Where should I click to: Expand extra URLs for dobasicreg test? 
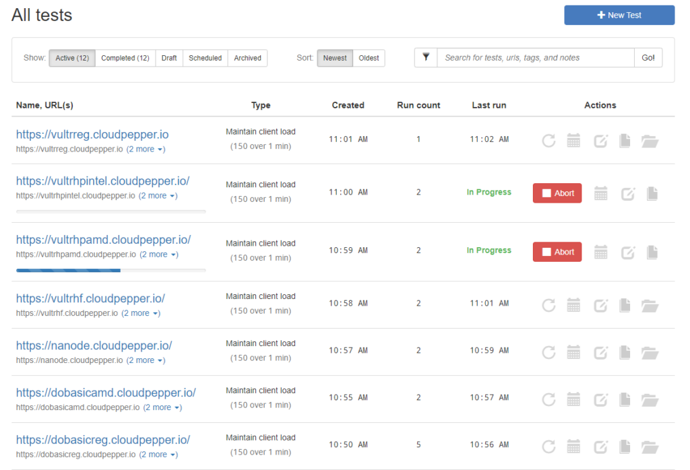point(158,455)
